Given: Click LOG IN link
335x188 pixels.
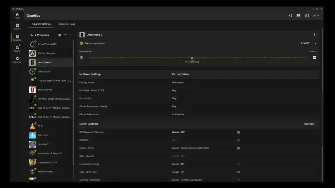Looking at the screenshot, I should [x=315, y=16].
